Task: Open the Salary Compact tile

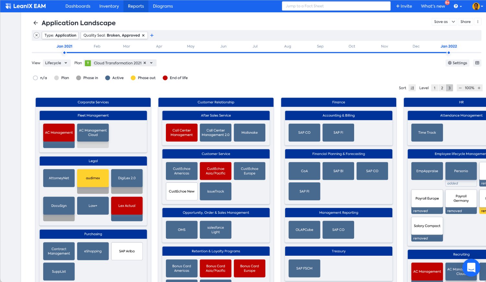Action: (x=427, y=226)
